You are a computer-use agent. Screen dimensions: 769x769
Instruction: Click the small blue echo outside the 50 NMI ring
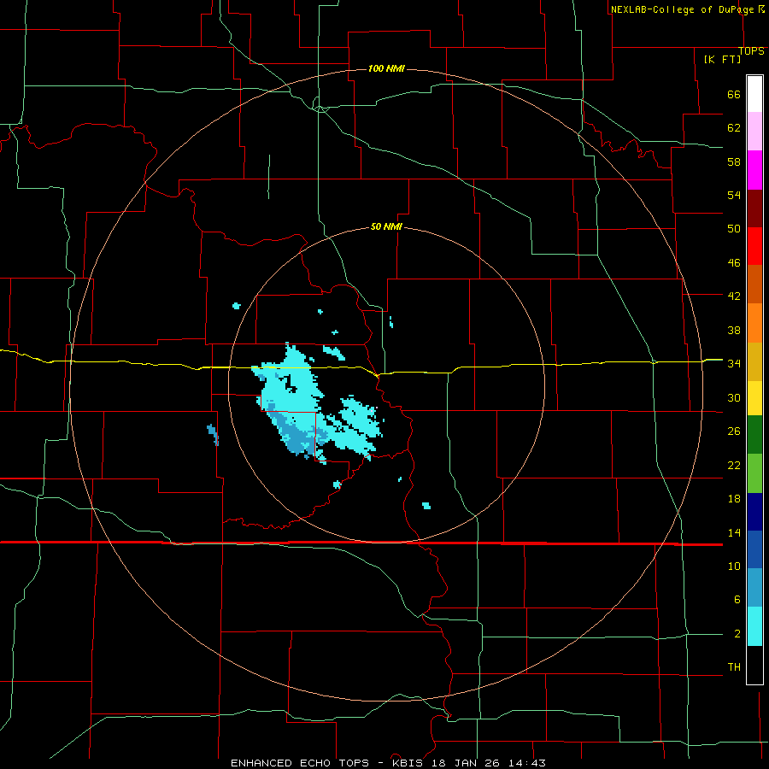pos(213,435)
